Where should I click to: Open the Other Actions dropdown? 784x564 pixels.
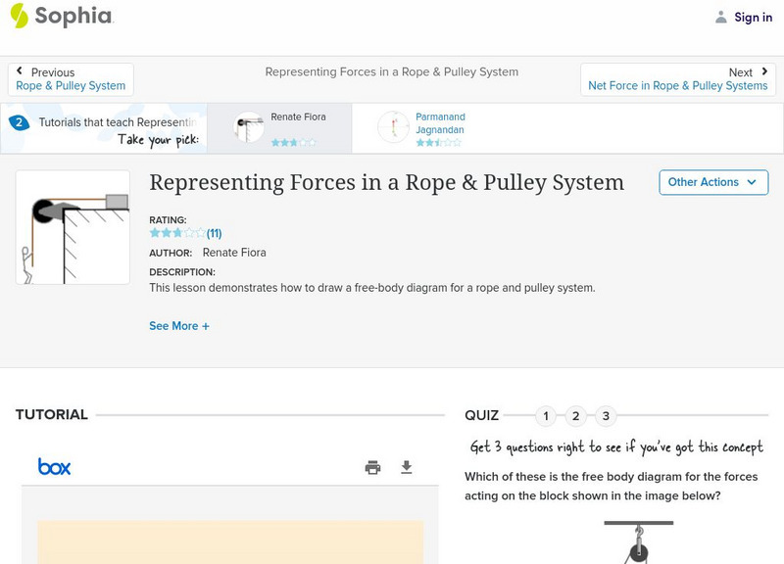click(712, 182)
